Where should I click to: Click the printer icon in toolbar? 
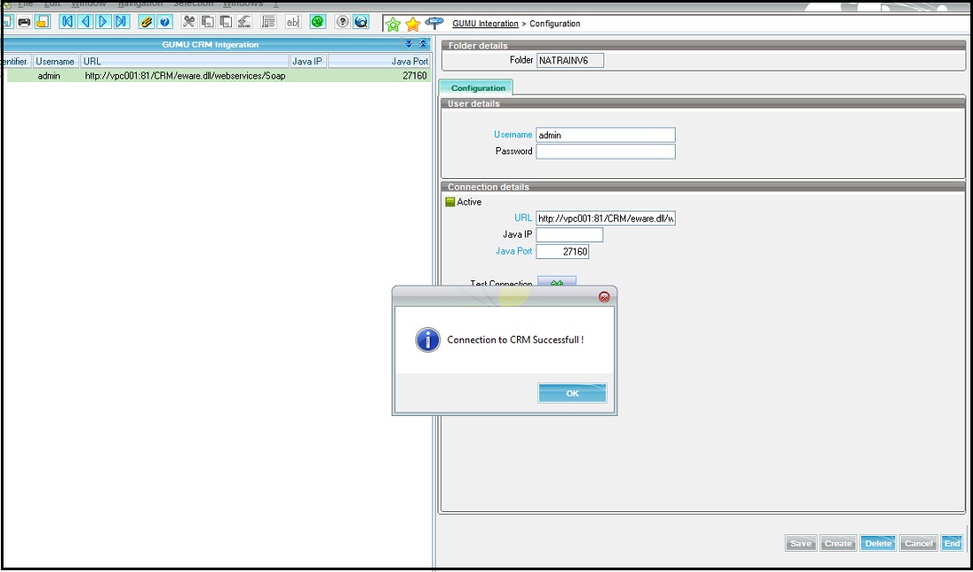pos(24,22)
